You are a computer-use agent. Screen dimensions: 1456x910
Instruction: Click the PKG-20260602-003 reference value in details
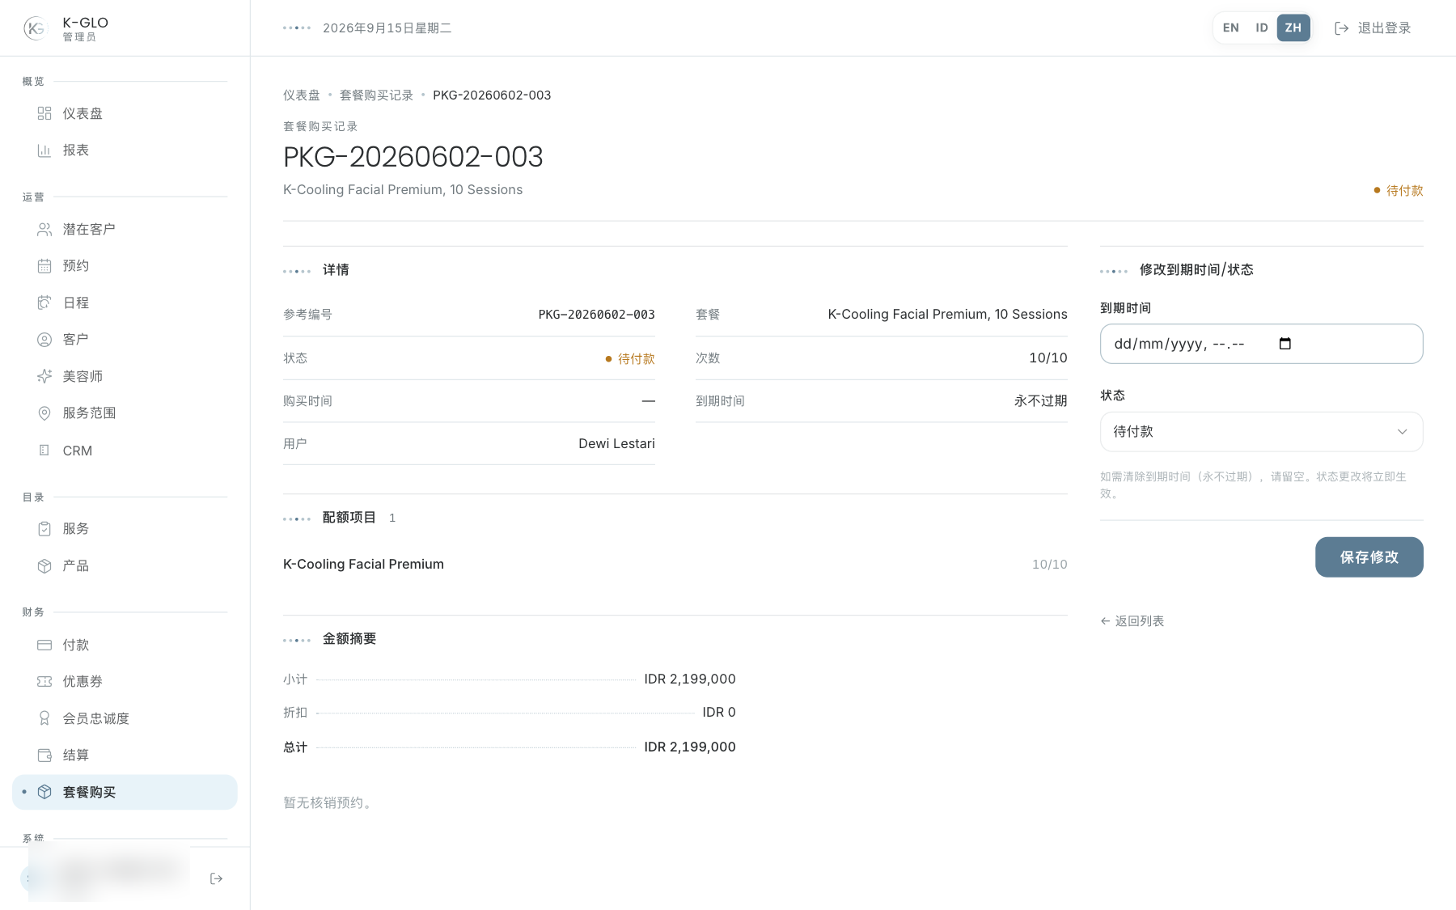coord(596,315)
